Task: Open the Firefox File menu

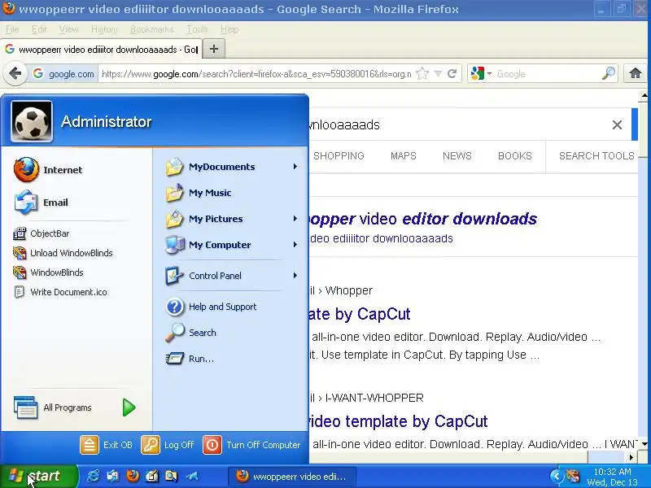Action: coord(12,29)
